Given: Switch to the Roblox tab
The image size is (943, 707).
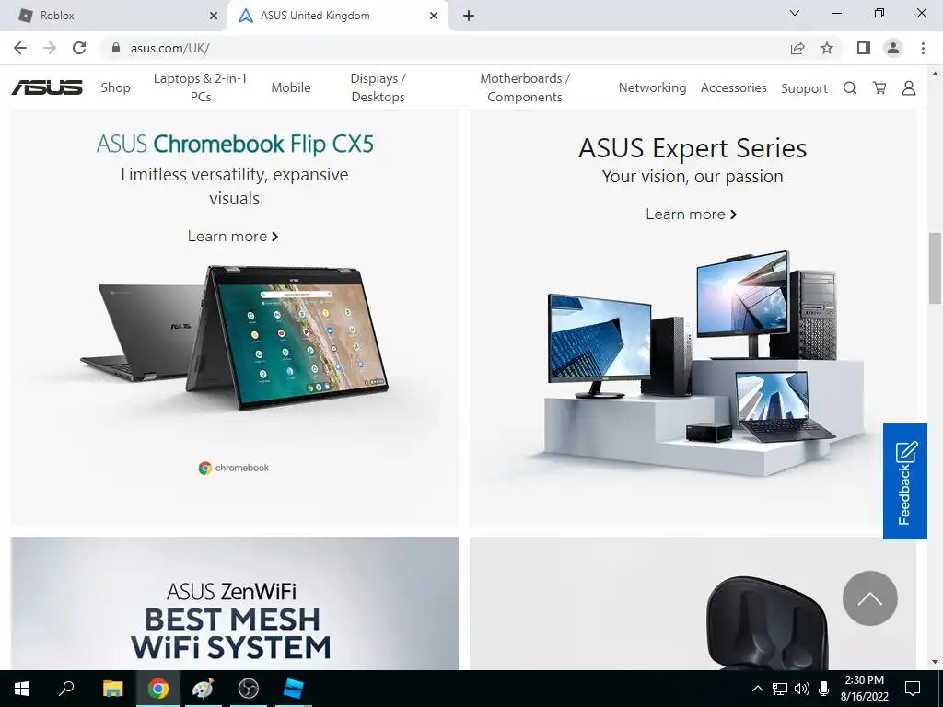Looking at the screenshot, I should pyautogui.click(x=113, y=16).
